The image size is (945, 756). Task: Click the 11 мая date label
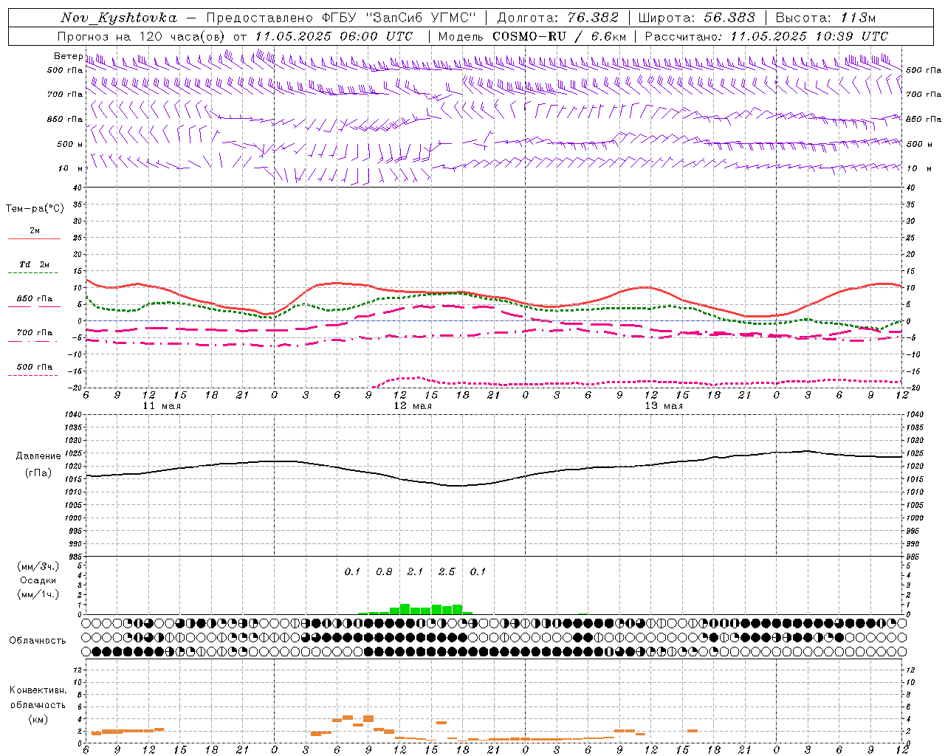(162, 406)
